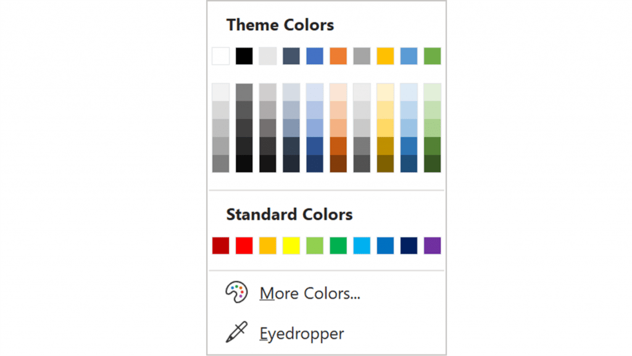
Task: Choose the green theme color swatch
Action: [x=431, y=56]
